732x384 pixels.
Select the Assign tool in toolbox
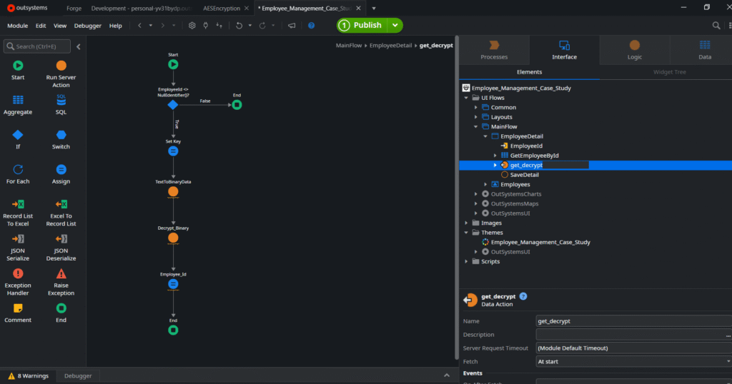click(x=61, y=174)
